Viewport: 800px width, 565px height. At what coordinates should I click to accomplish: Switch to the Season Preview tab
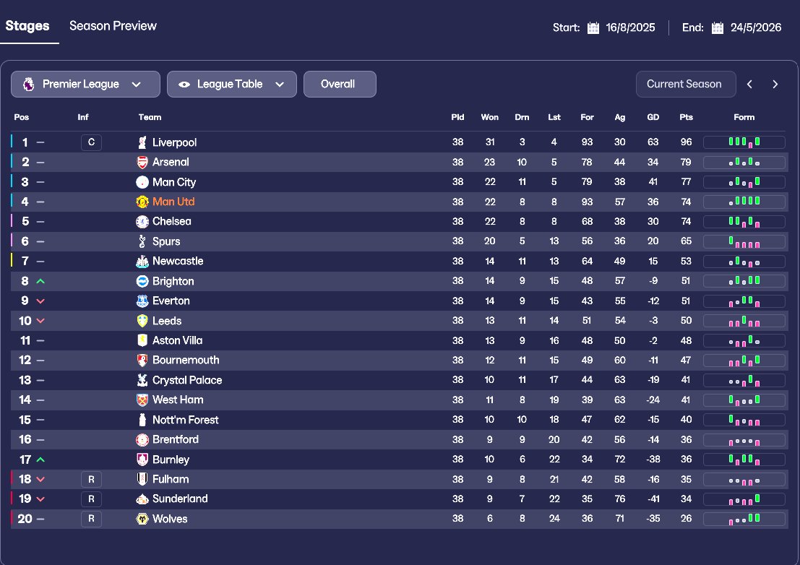point(113,26)
